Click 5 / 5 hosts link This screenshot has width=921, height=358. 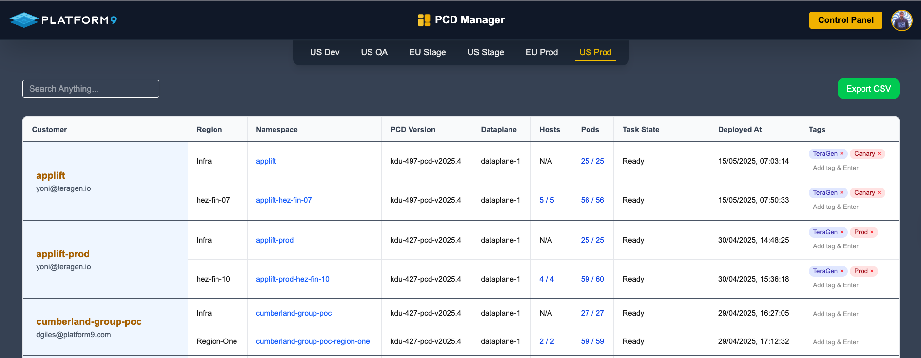[547, 200]
